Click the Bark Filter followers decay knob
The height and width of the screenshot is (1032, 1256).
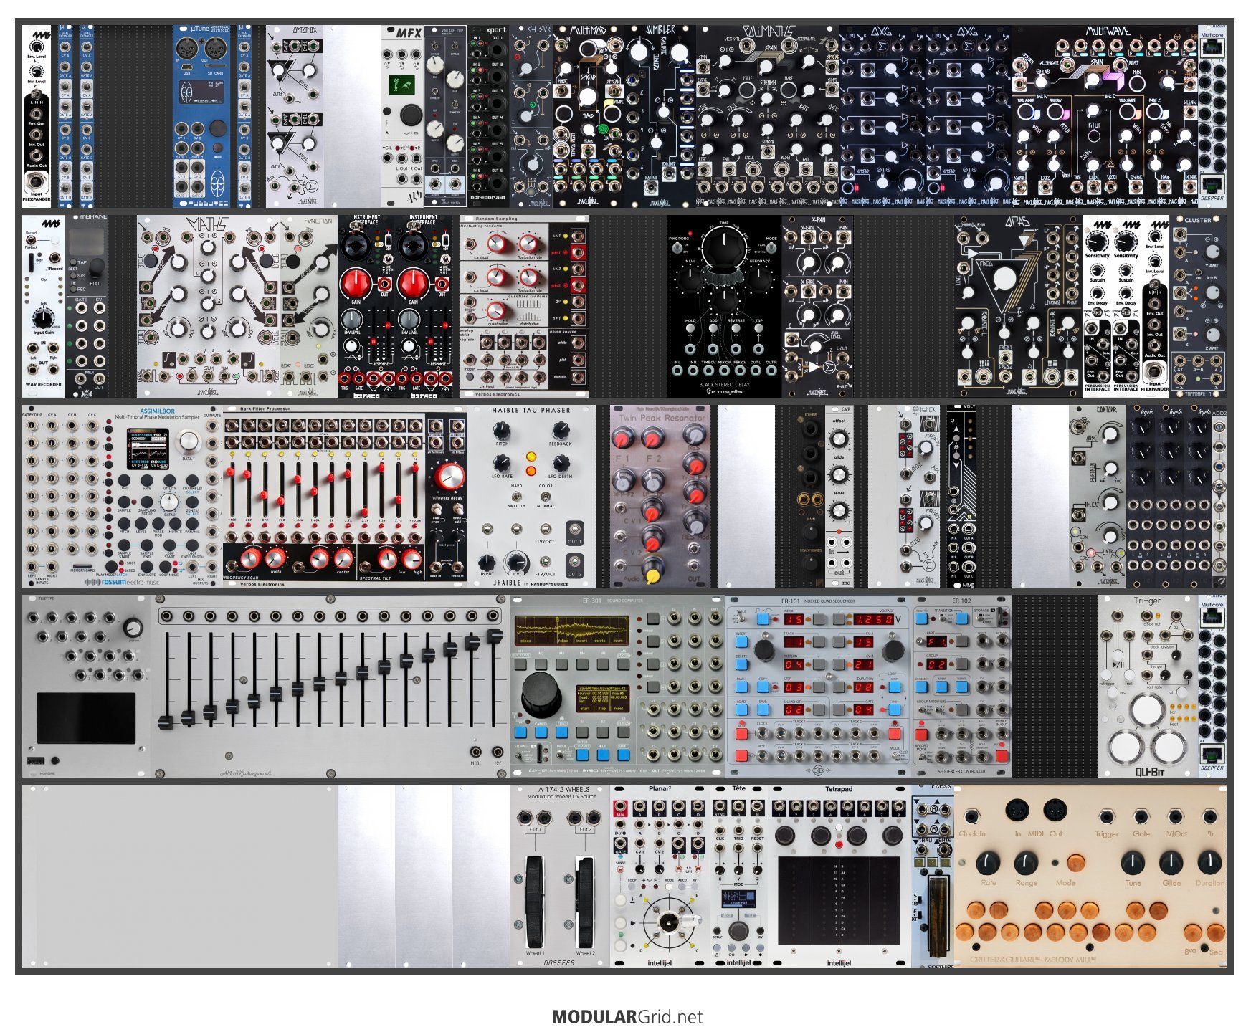tap(449, 477)
